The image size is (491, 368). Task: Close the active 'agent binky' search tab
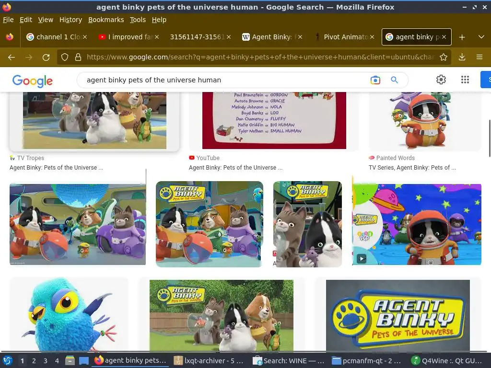pyautogui.click(x=444, y=37)
